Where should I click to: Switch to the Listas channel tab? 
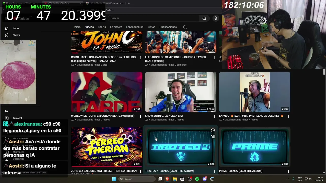coord(151,27)
